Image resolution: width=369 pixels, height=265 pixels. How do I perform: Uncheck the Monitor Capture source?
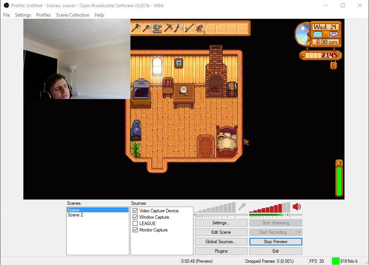pyautogui.click(x=135, y=230)
